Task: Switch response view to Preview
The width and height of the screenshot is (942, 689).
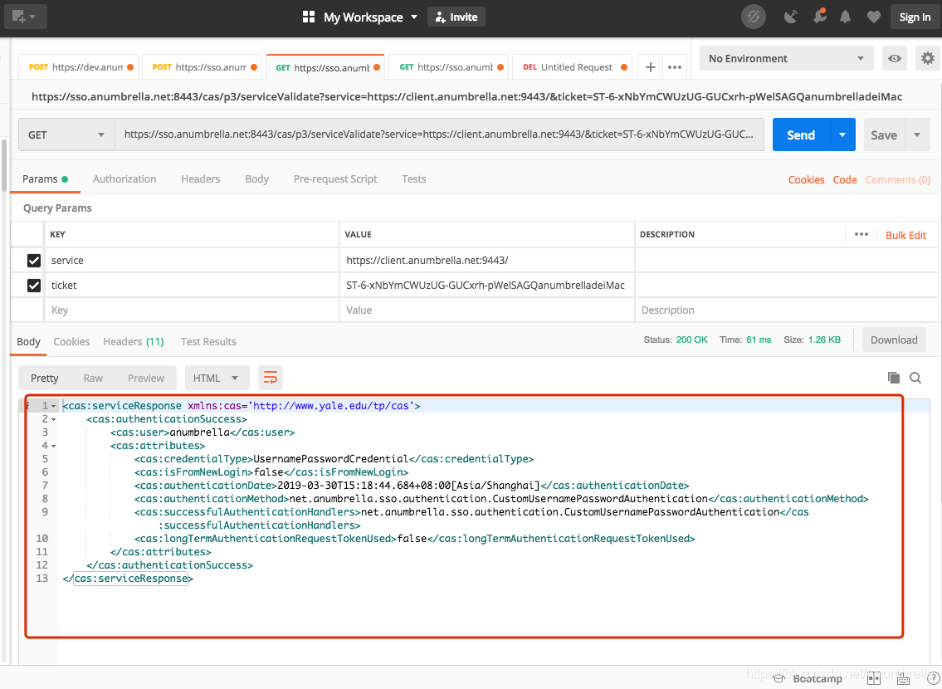Action: tap(146, 378)
